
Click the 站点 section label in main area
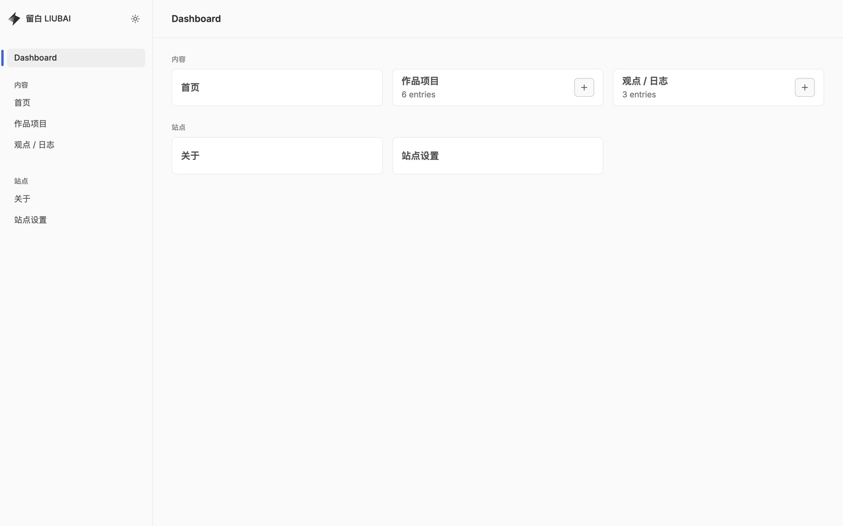(179, 127)
